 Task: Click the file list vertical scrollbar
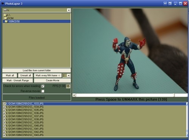[187, 120]
